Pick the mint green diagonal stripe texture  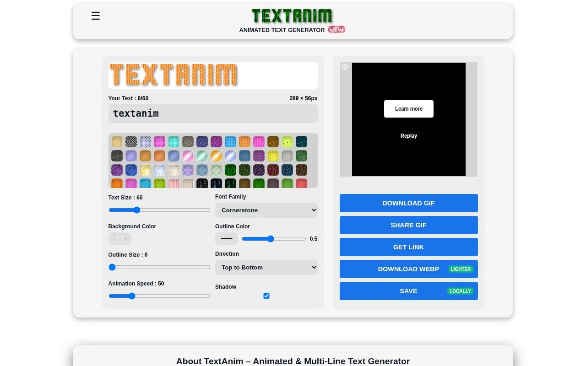coord(202,156)
